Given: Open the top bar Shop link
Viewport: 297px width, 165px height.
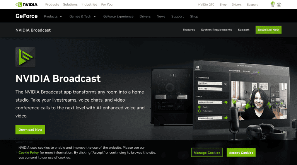Looking at the screenshot, I should (223, 5).
